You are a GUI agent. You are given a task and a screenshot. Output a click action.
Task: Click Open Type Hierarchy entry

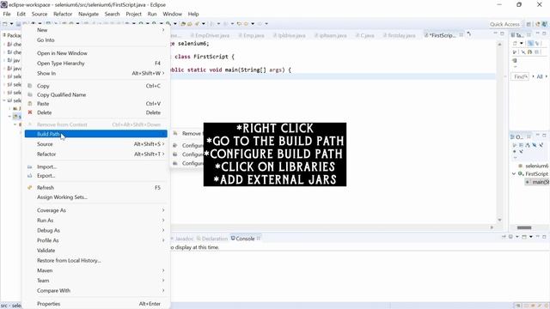point(95,64)
